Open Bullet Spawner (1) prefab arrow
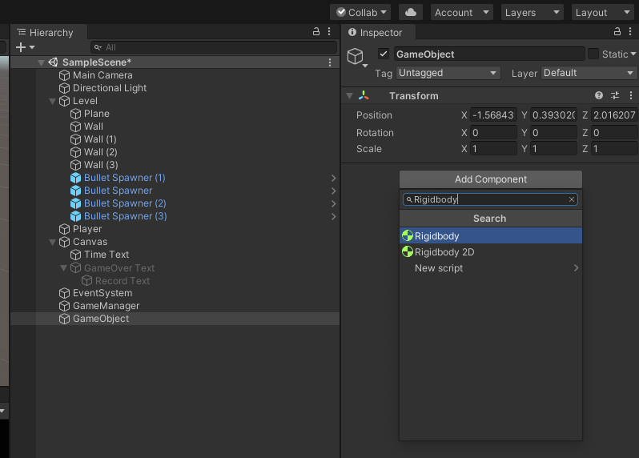 [333, 178]
